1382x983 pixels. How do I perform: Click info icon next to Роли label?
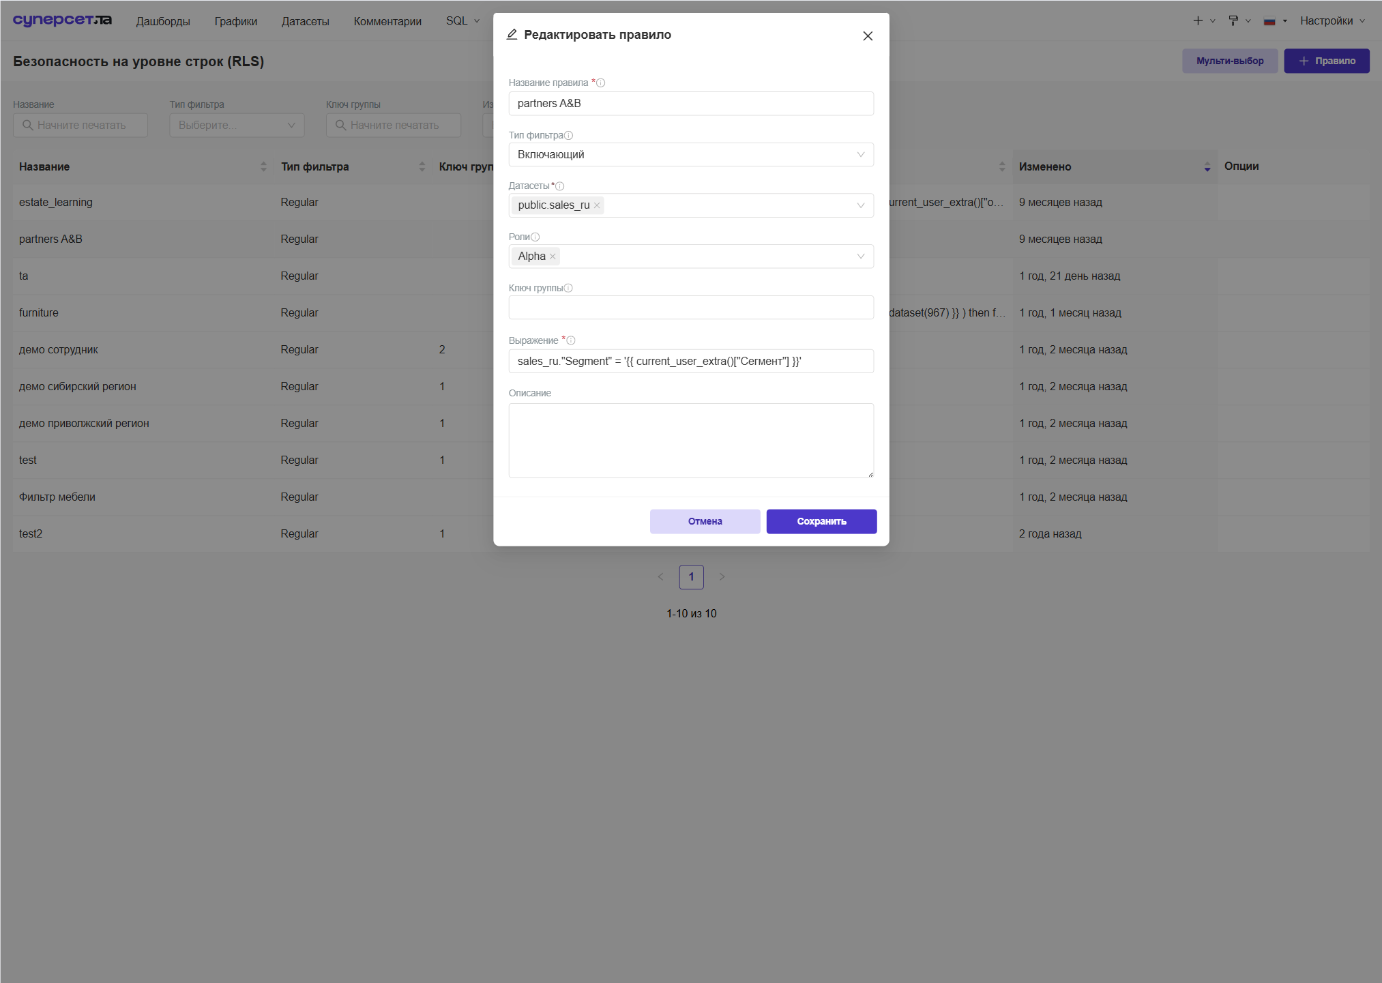(x=535, y=237)
